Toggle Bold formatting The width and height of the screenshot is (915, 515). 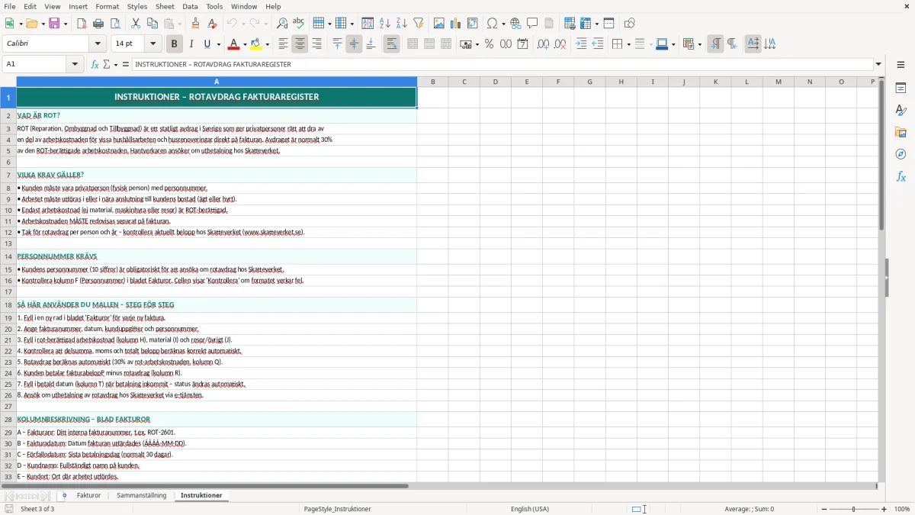[174, 44]
